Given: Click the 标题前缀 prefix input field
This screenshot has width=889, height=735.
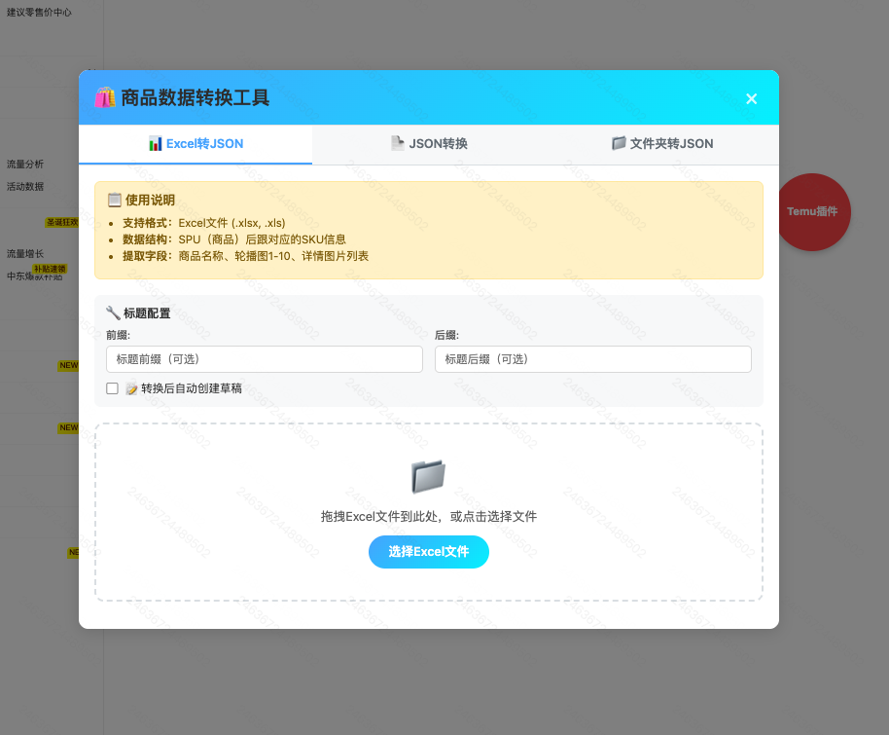Looking at the screenshot, I should tap(264, 359).
